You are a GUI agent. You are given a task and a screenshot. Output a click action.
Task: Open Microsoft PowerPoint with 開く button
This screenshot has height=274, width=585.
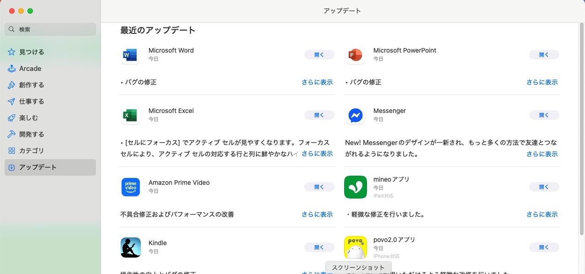(544, 55)
